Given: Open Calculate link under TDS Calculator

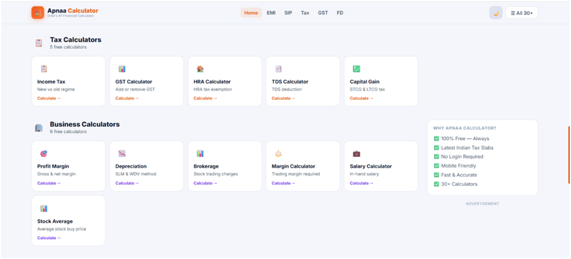Looking at the screenshot, I should [283, 98].
